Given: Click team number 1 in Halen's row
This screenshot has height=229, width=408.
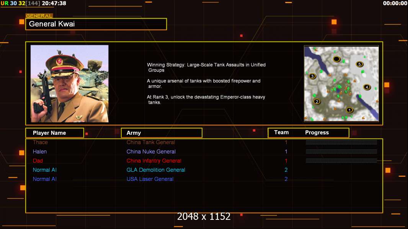Looking at the screenshot, I should 286,152.
